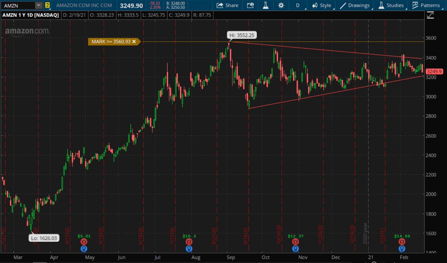Screen dimensions: 447x263
Task: Click the $5.01 earnings value
Action: (x=84, y=236)
